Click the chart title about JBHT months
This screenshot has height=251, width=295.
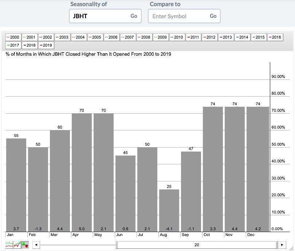[88, 54]
